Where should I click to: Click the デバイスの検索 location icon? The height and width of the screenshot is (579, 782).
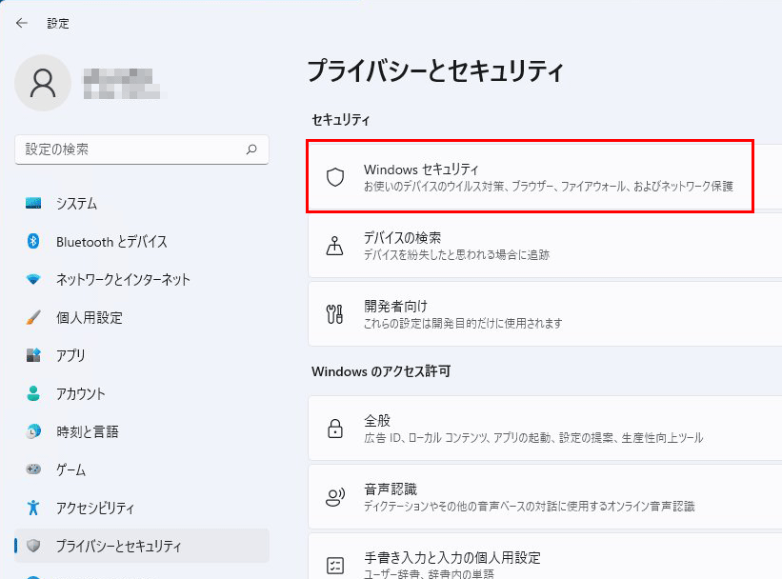pyautogui.click(x=334, y=246)
